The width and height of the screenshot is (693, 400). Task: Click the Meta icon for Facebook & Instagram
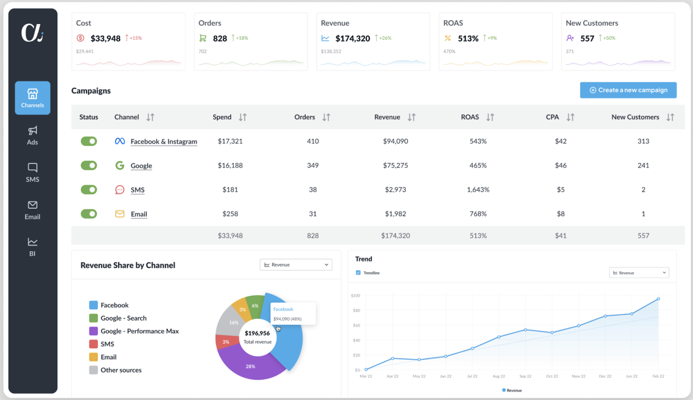pyautogui.click(x=120, y=141)
